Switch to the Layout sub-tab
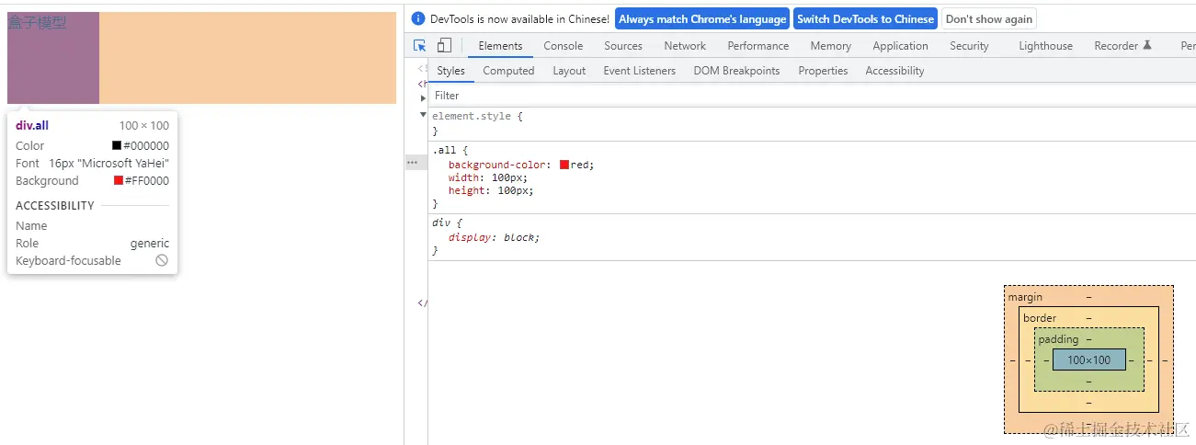The image size is (1196, 445). click(569, 71)
